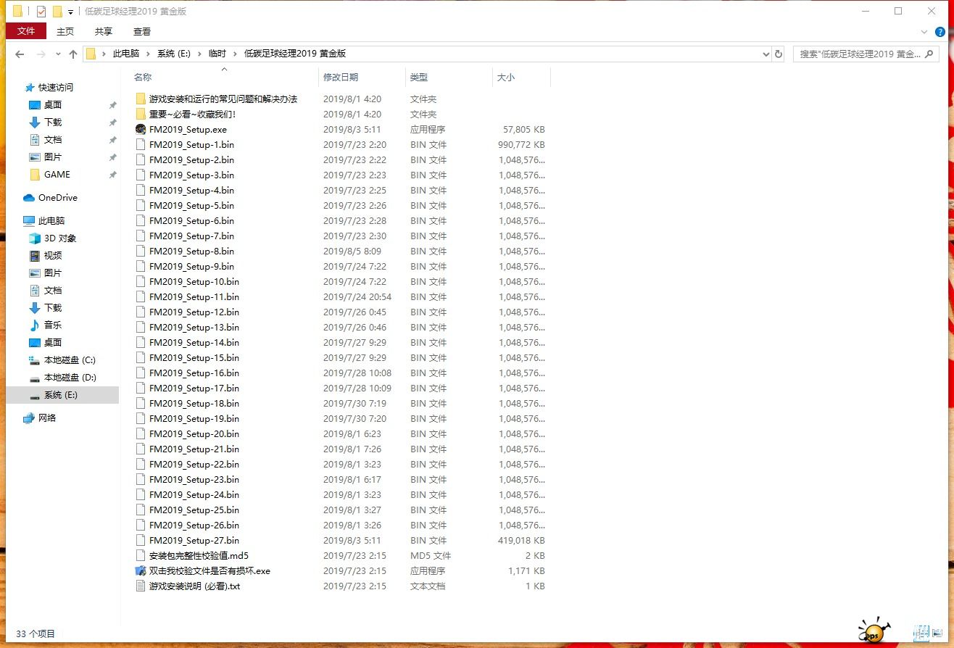Click 临时 in the address breadcrumb
This screenshot has width=954, height=648.
(217, 54)
